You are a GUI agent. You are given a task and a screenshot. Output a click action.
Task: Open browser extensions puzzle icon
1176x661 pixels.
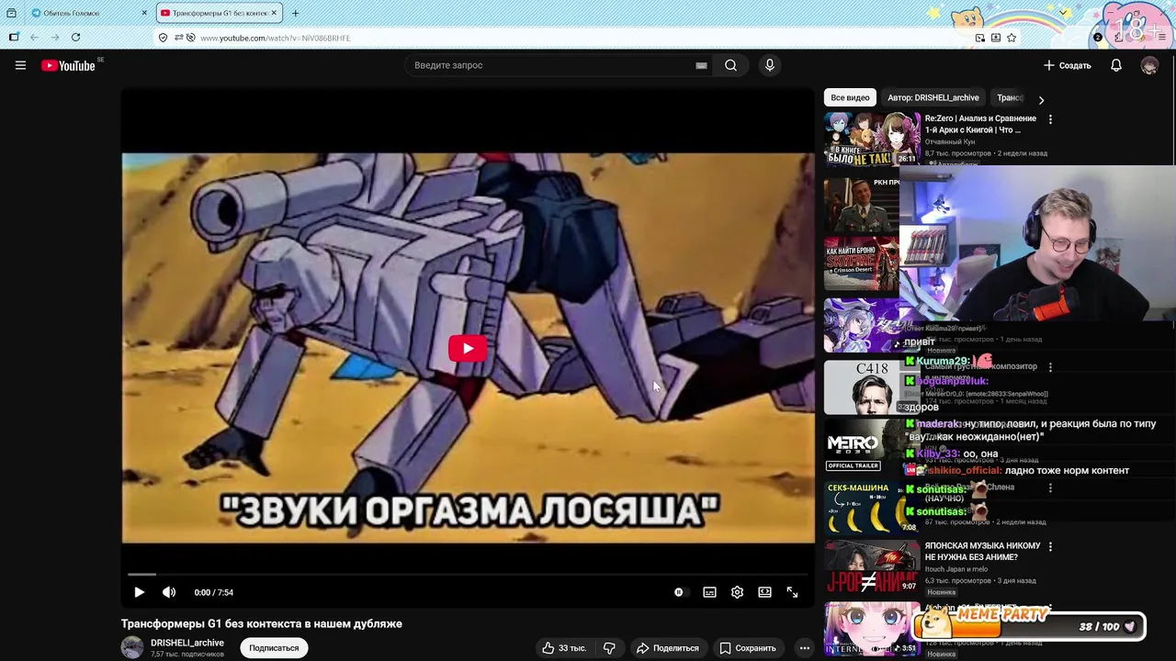point(1118,38)
